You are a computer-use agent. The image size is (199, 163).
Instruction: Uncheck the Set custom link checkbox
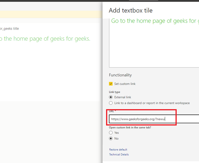(111, 84)
